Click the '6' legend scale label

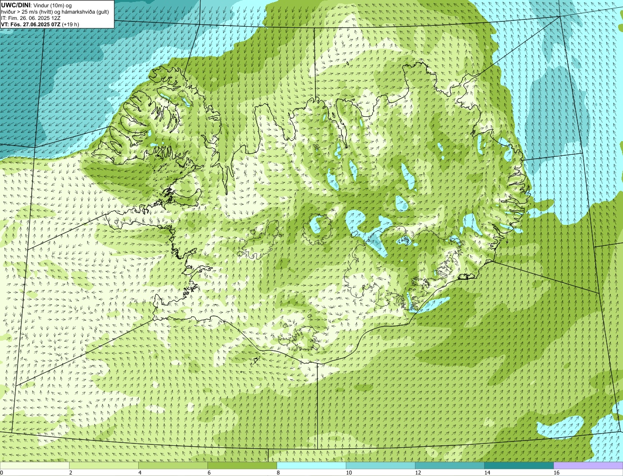209,473
